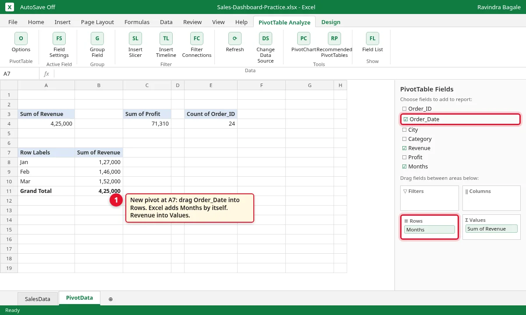Open PivotTable Options
This screenshot has width=526, height=315.
pos(21,42)
